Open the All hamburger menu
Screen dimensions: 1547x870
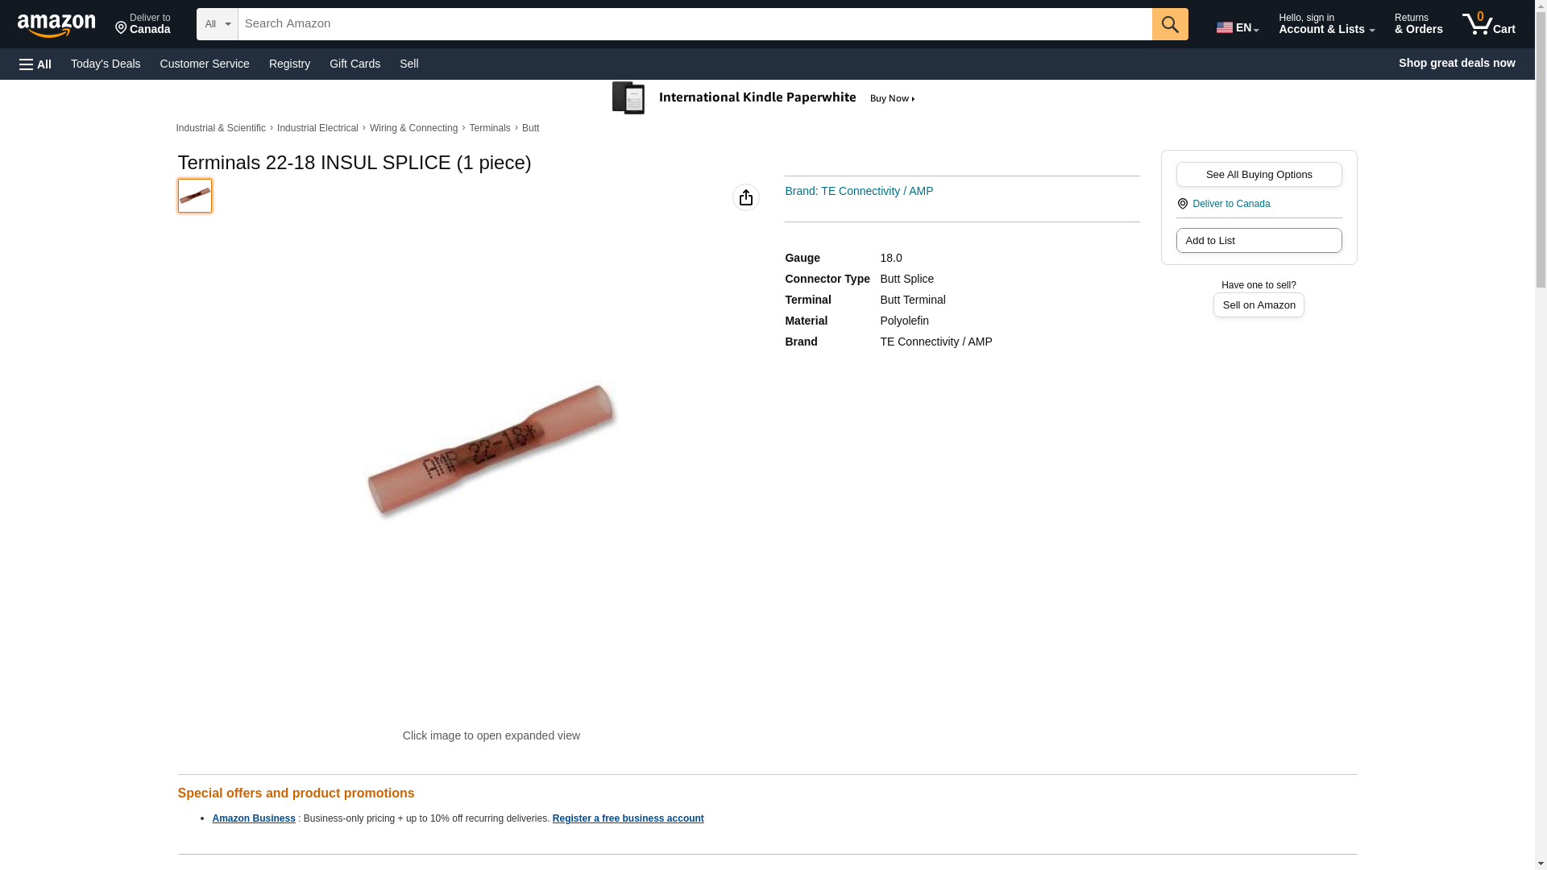pos(35,64)
